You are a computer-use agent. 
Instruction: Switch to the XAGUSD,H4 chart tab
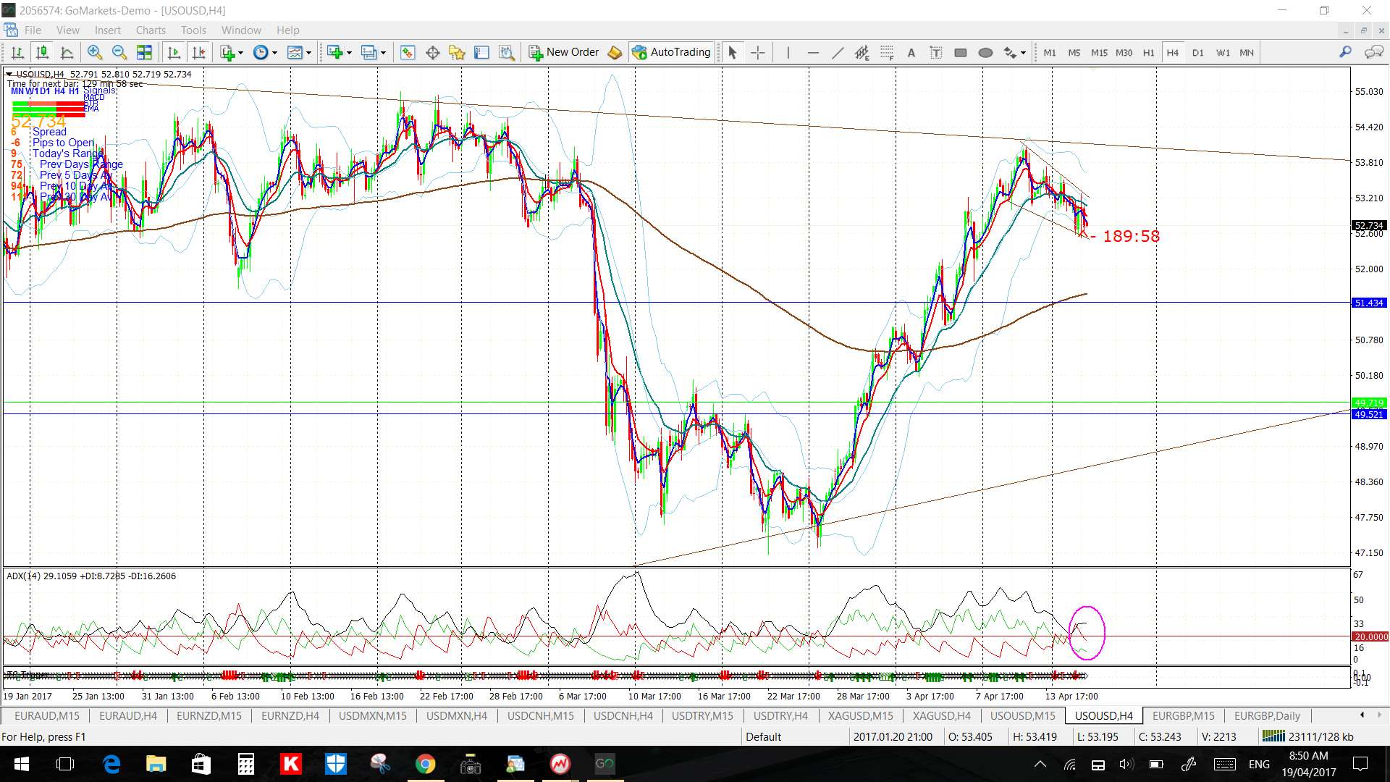pos(941,715)
